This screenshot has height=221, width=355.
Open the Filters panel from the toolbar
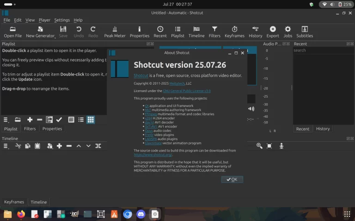214,31
